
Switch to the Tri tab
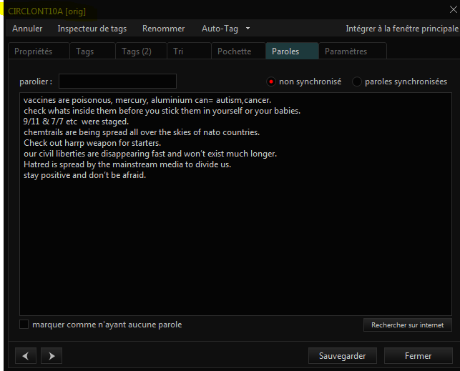189,51
